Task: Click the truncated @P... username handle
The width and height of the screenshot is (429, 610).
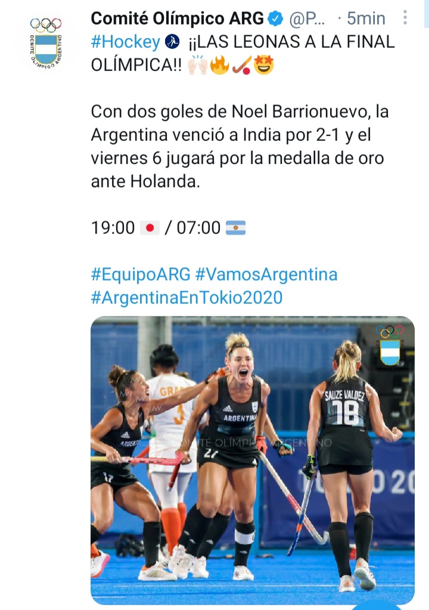Action: [x=307, y=19]
